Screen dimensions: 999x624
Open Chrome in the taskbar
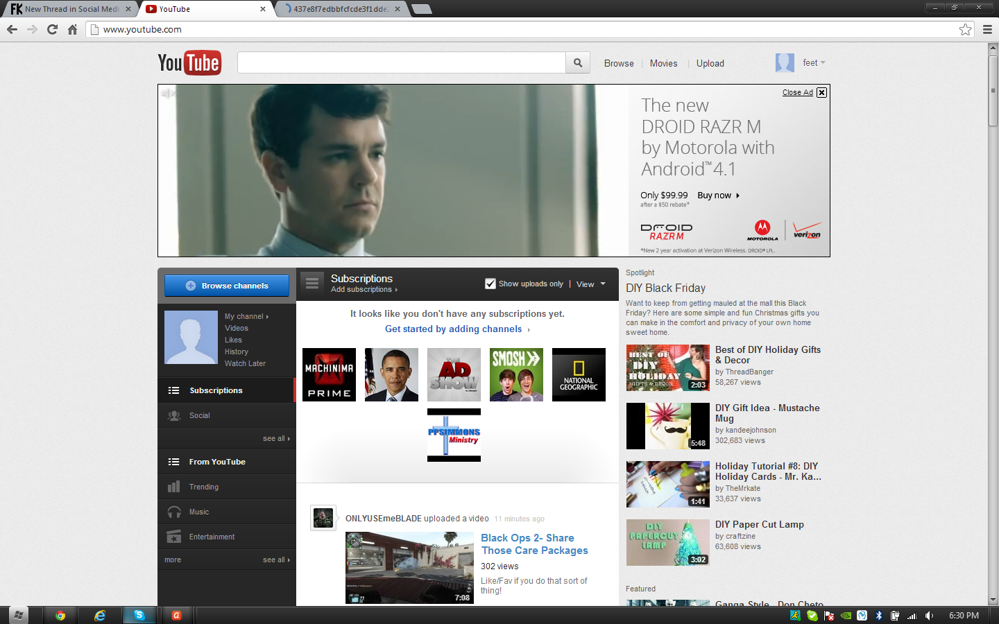(x=60, y=615)
